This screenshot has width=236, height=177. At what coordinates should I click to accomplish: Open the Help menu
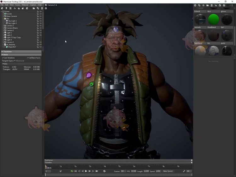click(x=40, y=5)
